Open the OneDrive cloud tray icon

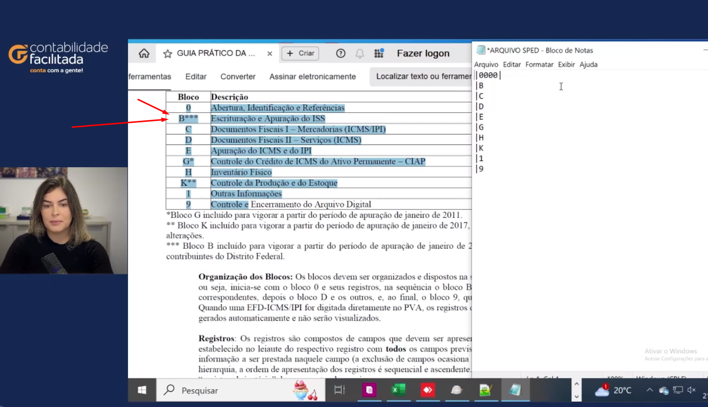click(664, 391)
